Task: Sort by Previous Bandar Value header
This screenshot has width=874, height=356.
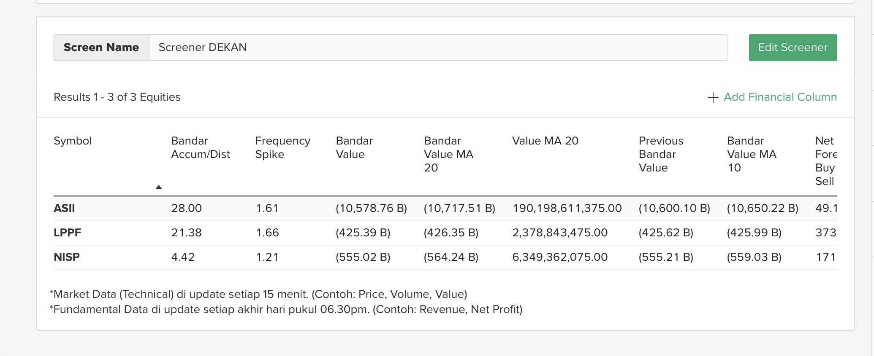Action: (x=660, y=155)
